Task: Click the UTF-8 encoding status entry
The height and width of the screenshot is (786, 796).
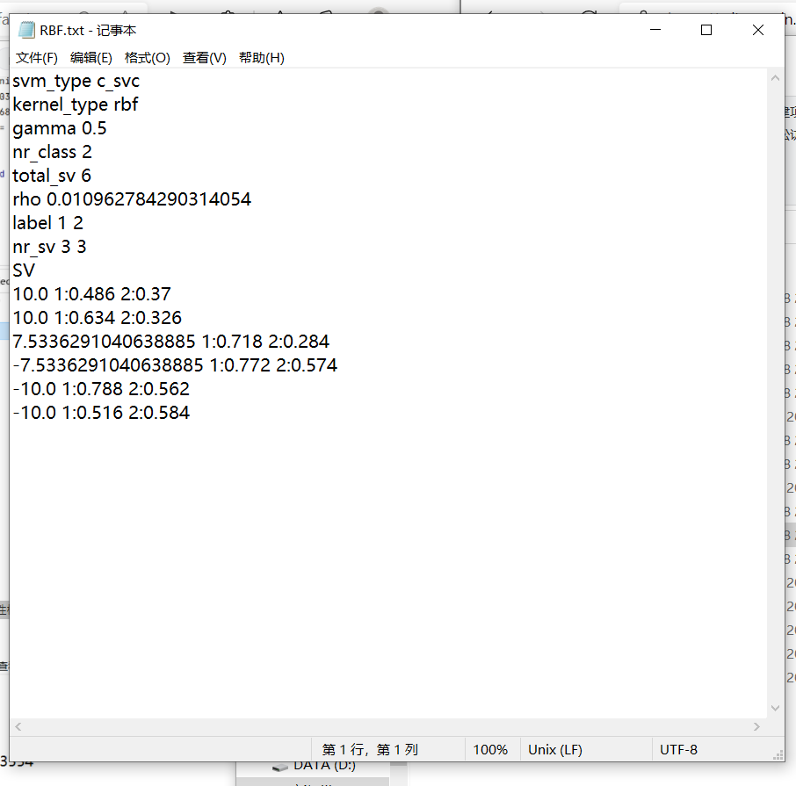Action: click(678, 749)
